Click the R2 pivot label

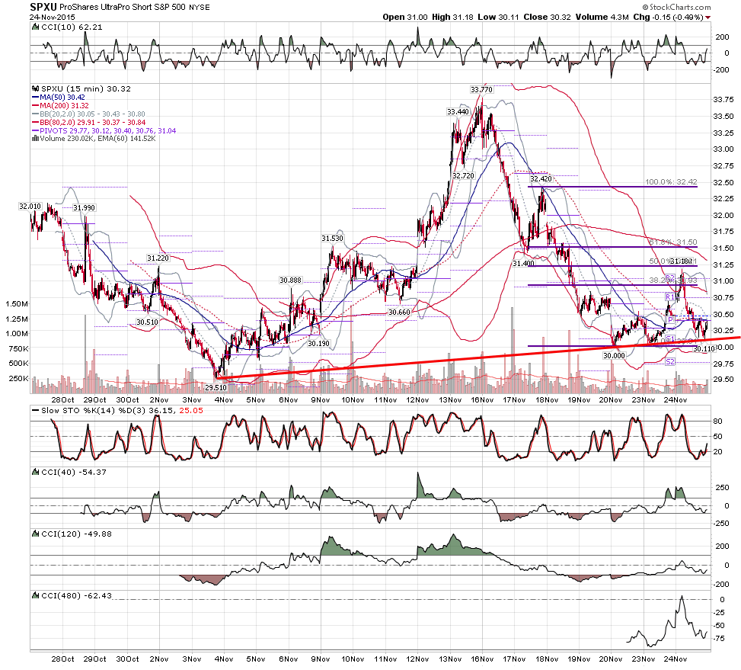click(670, 278)
